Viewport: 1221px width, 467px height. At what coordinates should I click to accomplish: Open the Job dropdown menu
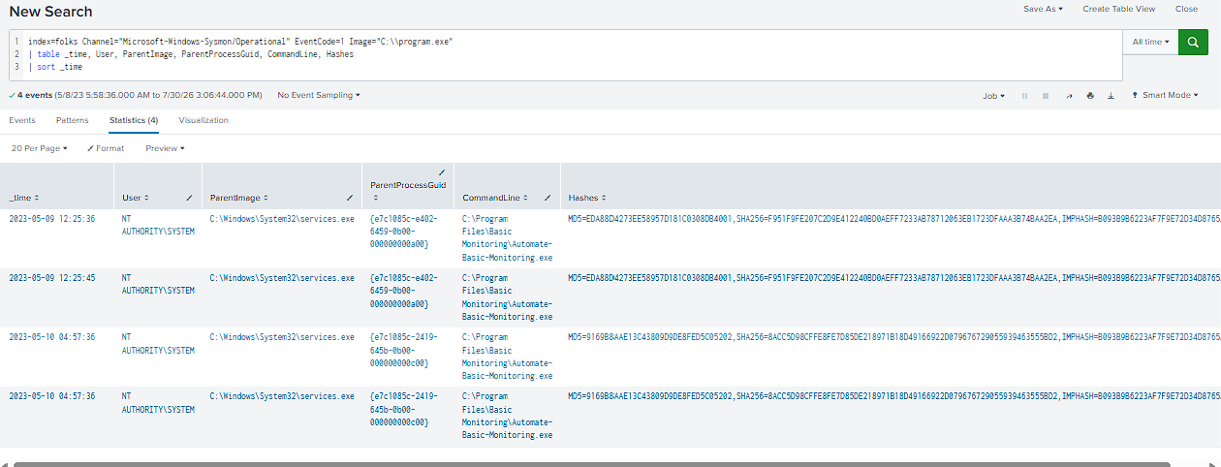(993, 96)
